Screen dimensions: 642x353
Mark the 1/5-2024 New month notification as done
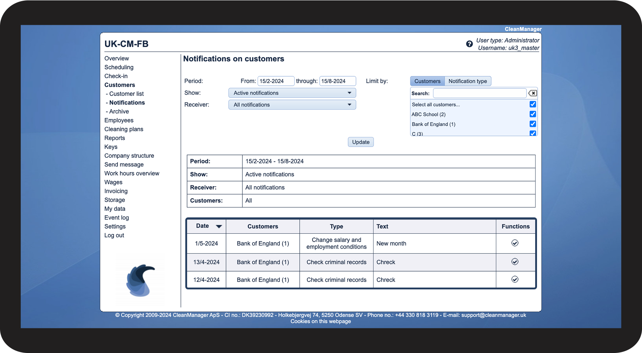pyautogui.click(x=515, y=243)
